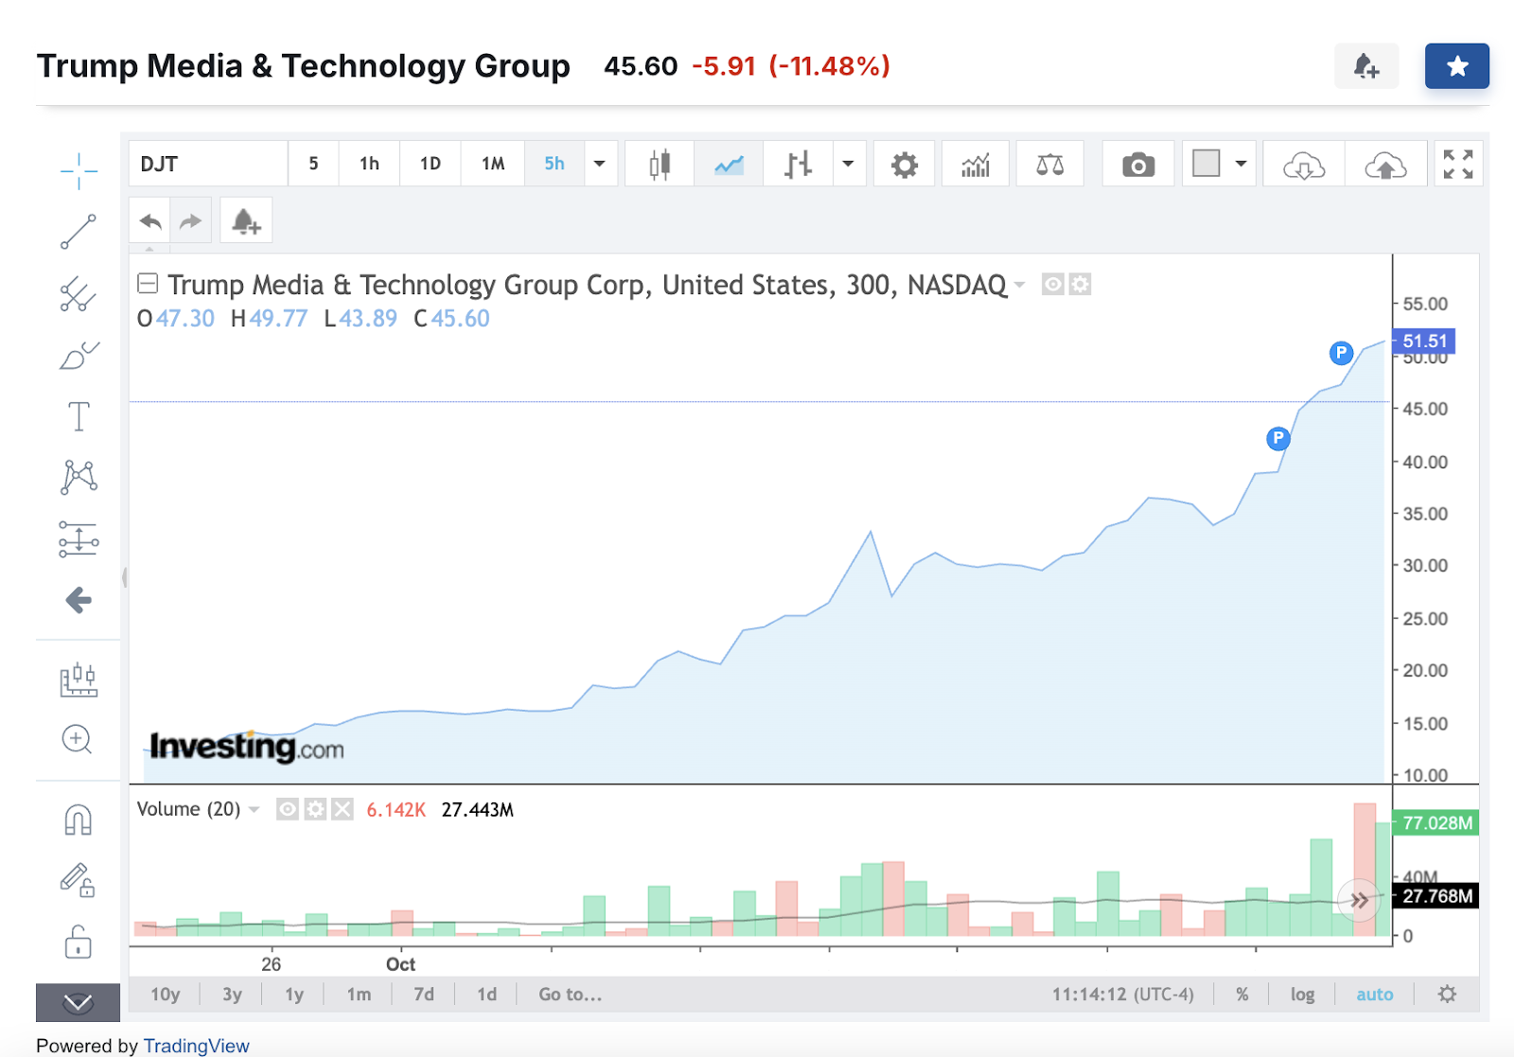This screenshot has height=1057, width=1514.
Task: Undo the last chart action
Action: (x=150, y=221)
